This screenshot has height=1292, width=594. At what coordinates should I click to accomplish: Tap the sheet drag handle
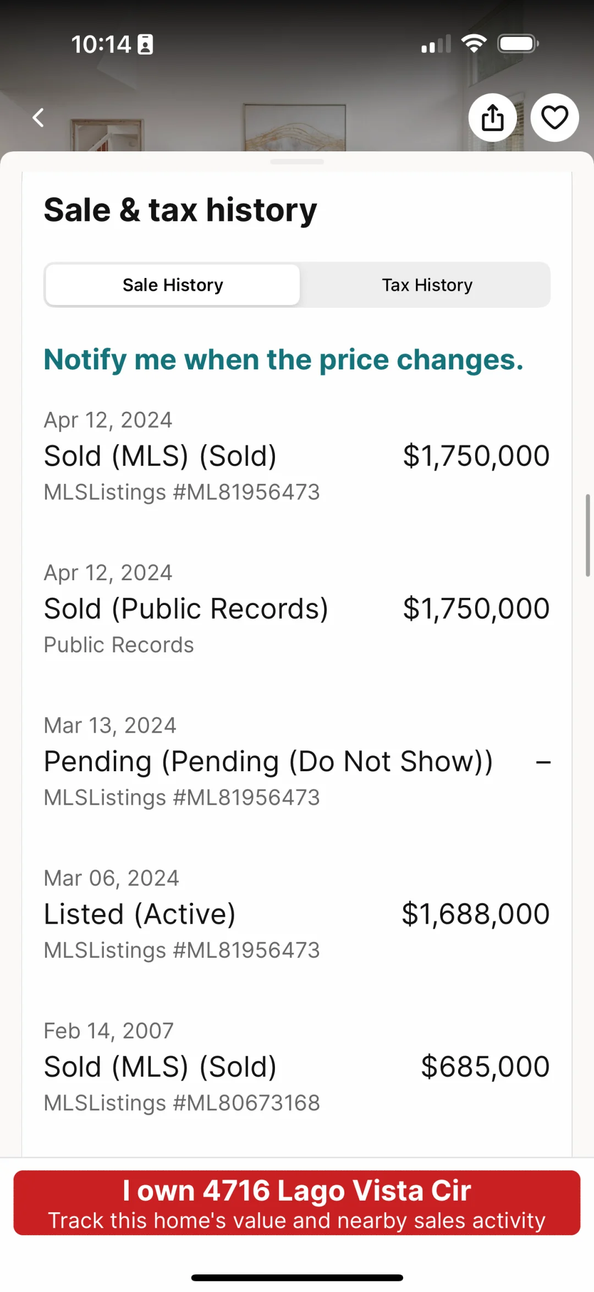coord(297,162)
